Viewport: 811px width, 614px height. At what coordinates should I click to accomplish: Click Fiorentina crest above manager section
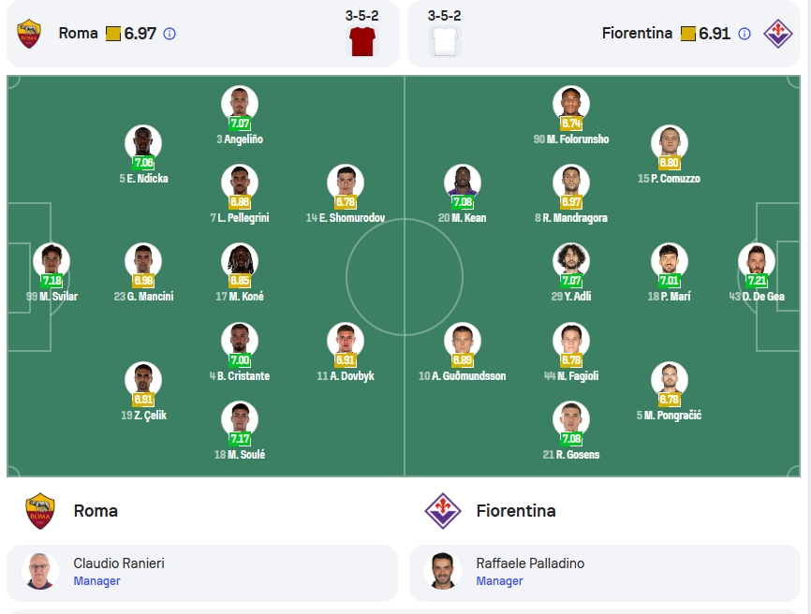click(x=443, y=511)
